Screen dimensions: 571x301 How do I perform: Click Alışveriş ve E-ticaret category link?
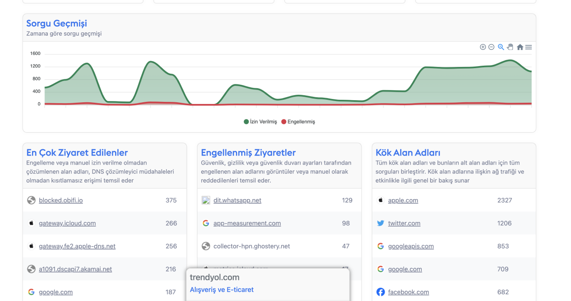click(222, 290)
